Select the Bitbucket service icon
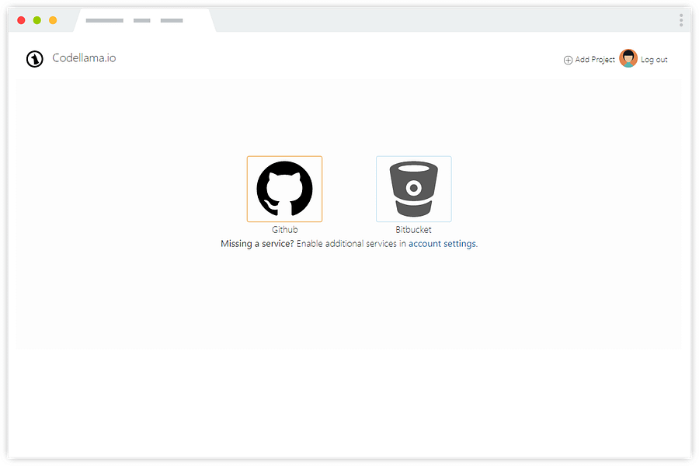Viewport: 699px width, 466px height. (414, 189)
